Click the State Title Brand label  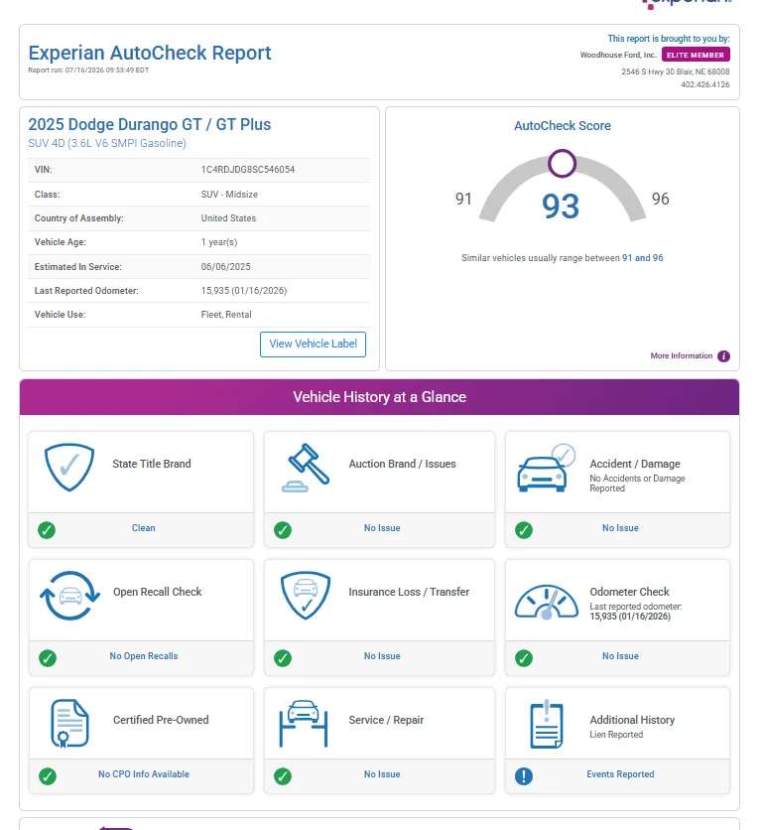tap(152, 464)
